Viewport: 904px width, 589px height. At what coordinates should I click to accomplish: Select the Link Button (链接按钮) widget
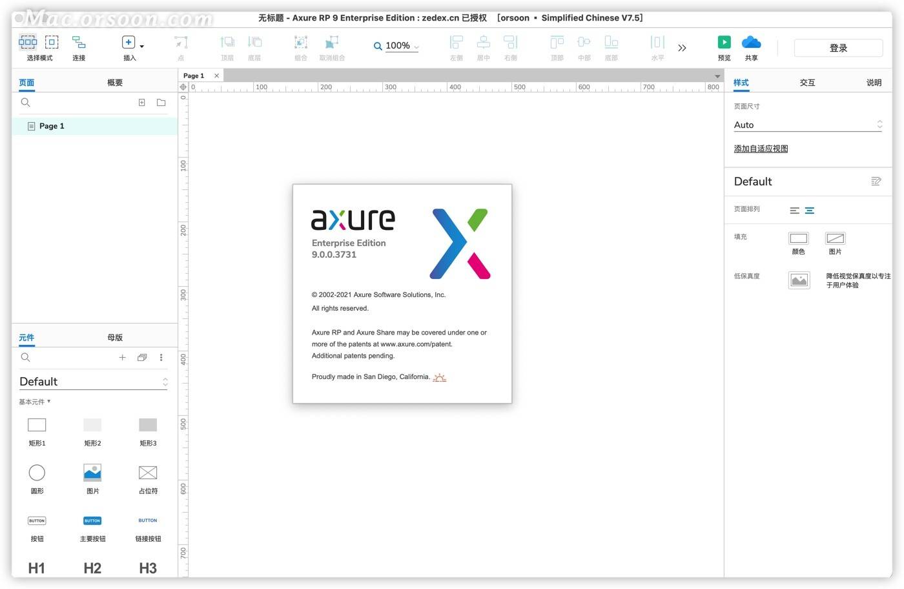(x=148, y=528)
